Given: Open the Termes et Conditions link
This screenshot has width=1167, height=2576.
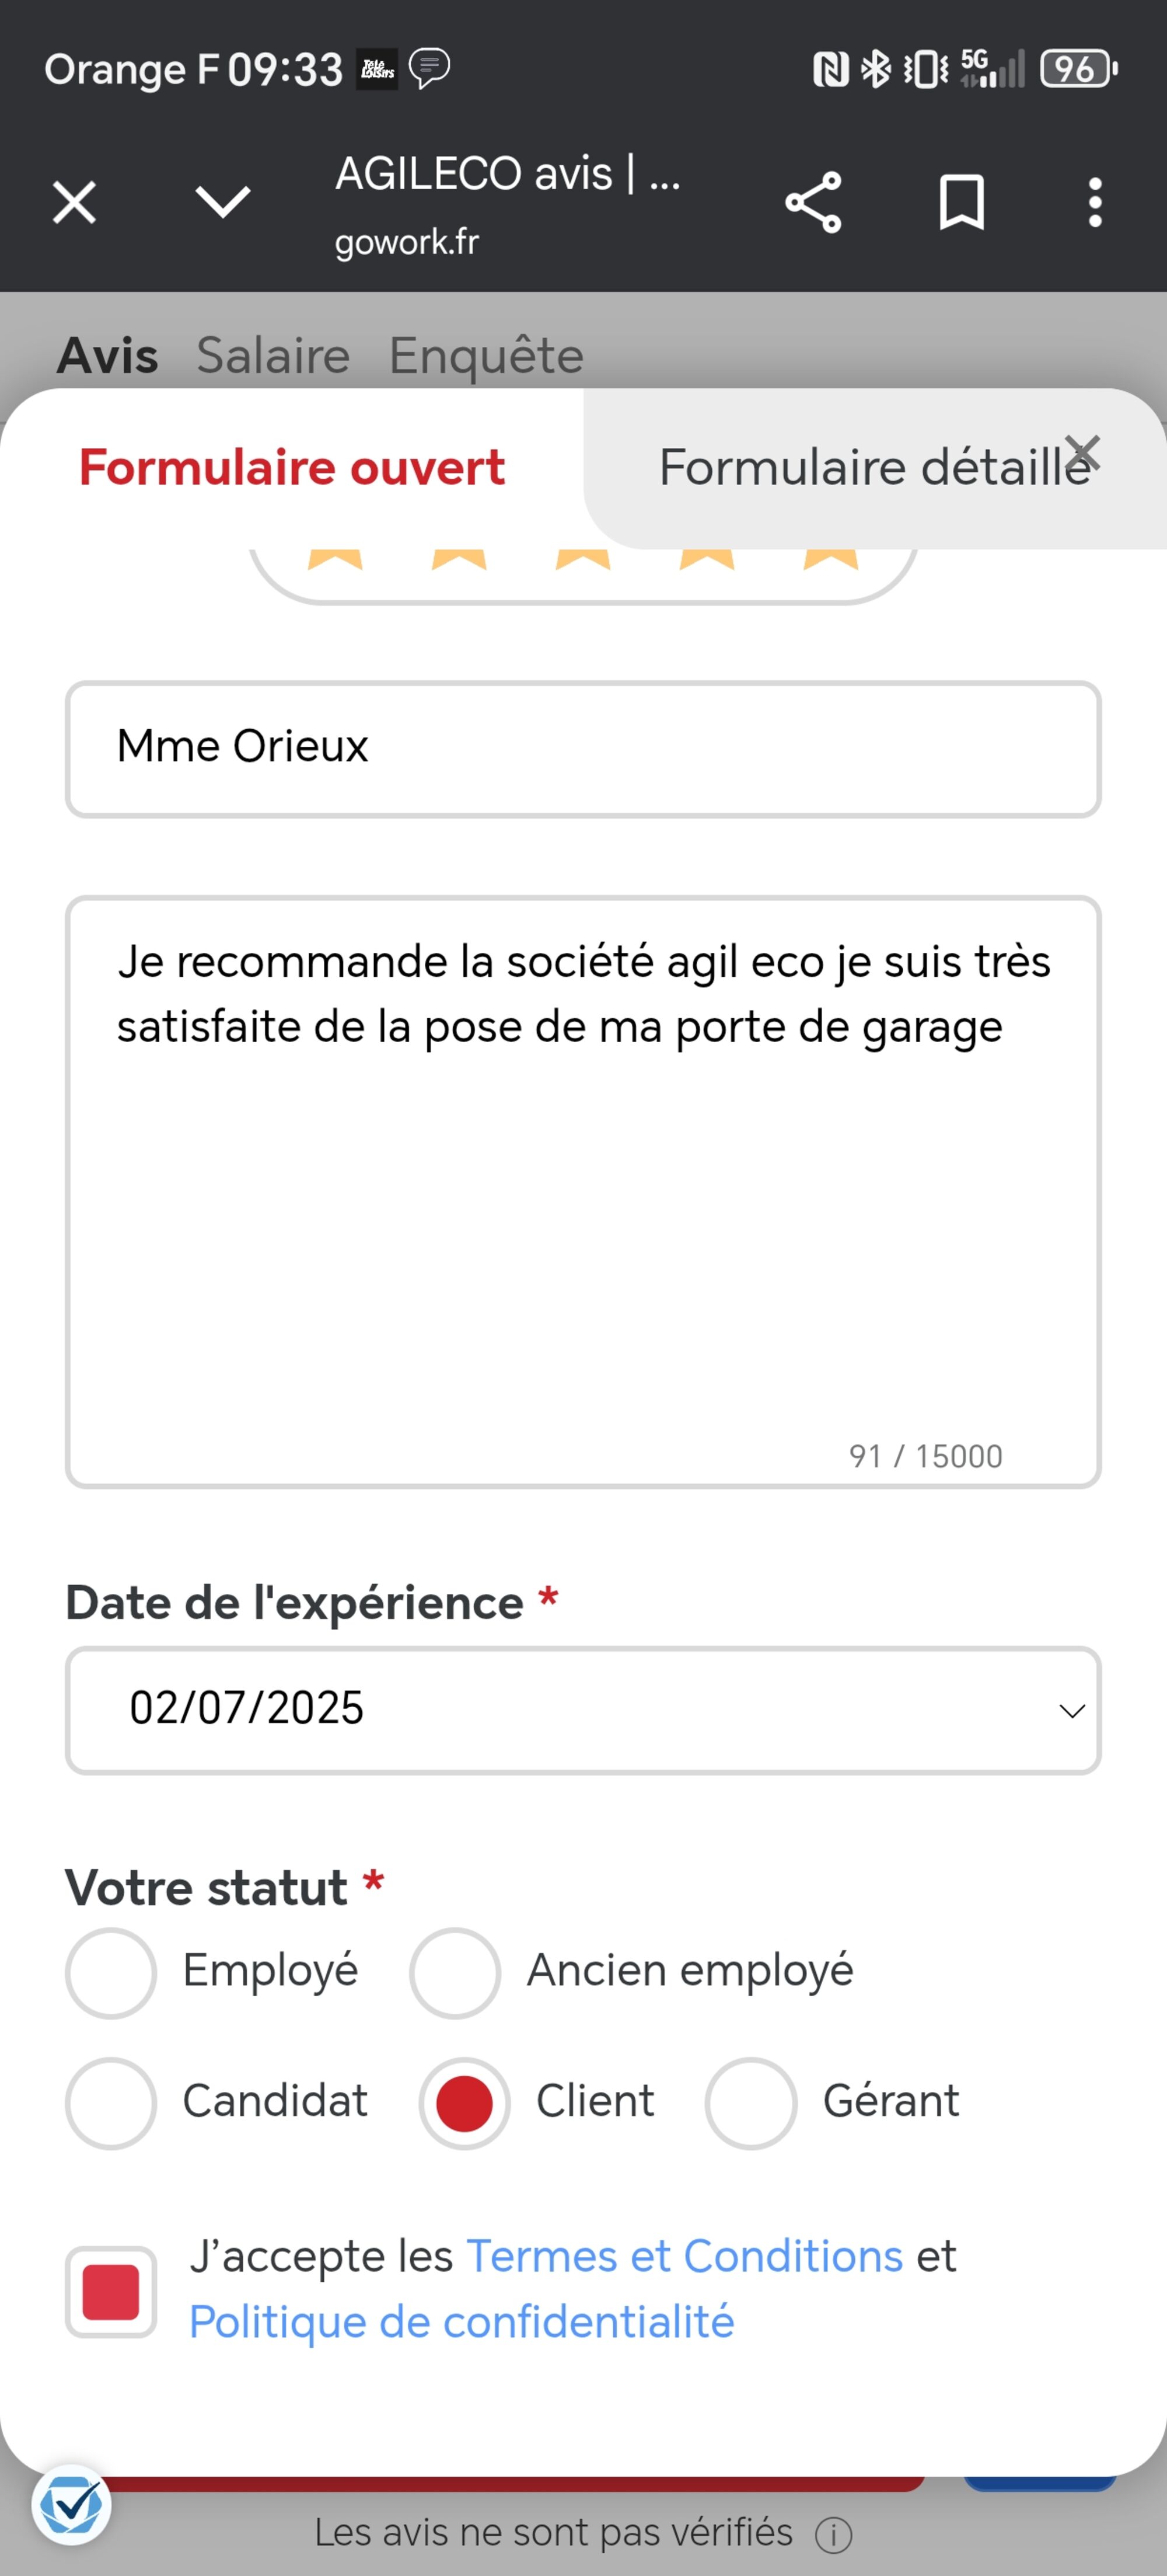Looking at the screenshot, I should coord(684,2257).
